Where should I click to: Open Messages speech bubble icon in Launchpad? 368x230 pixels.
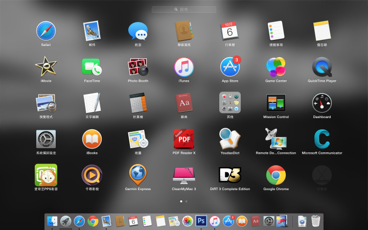[x=138, y=31]
